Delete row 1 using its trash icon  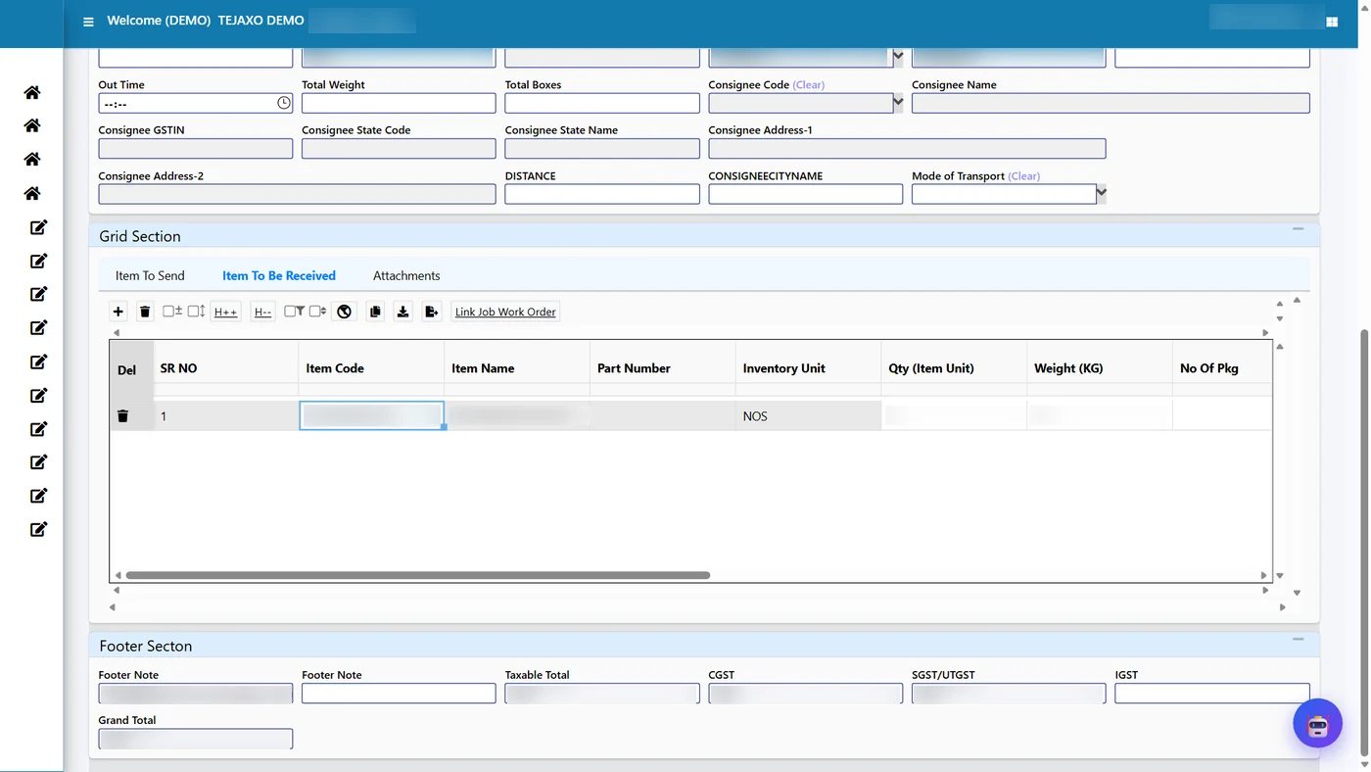122,416
